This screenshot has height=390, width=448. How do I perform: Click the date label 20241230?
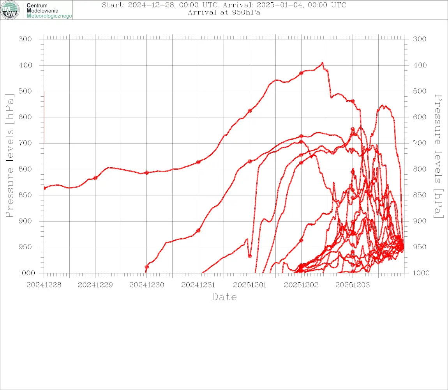[147, 285]
